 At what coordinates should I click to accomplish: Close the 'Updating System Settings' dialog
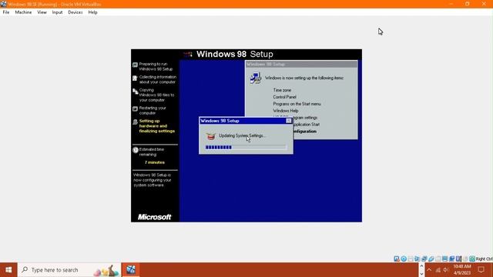click(289, 121)
